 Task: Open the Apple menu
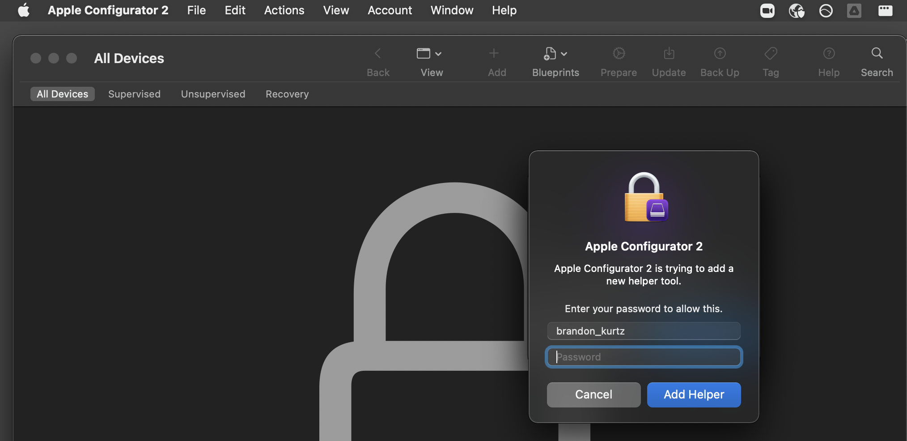(x=24, y=10)
